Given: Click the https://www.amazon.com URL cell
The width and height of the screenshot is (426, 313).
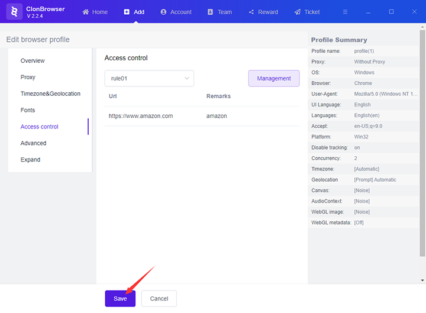Looking at the screenshot, I should coord(141,116).
